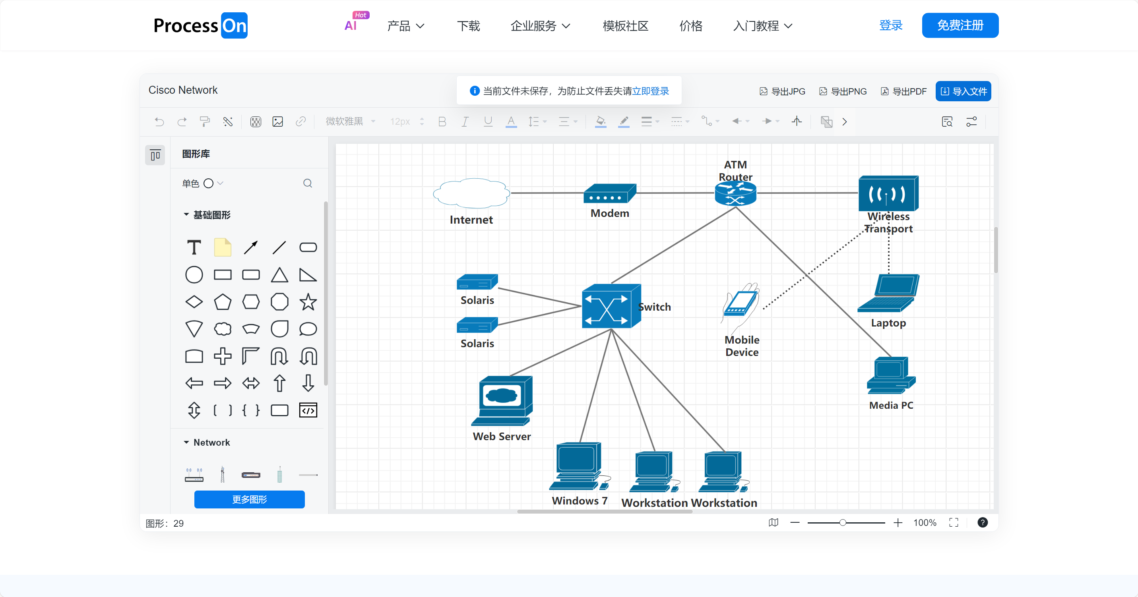This screenshot has height=597, width=1138.
Task: Toggle the navigator map icon
Action: click(773, 522)
